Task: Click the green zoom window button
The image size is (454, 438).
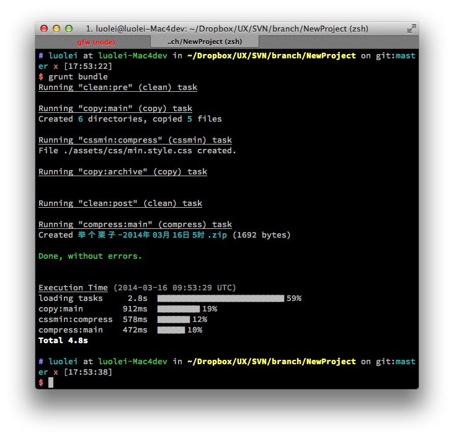Action: 69,29
